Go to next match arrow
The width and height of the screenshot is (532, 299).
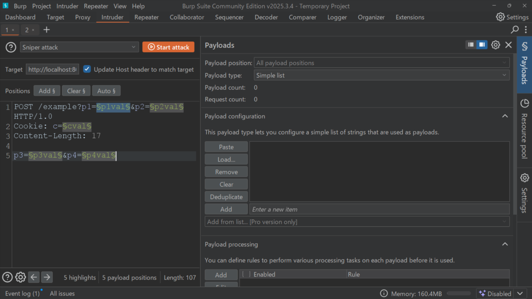tap(47, 277)
